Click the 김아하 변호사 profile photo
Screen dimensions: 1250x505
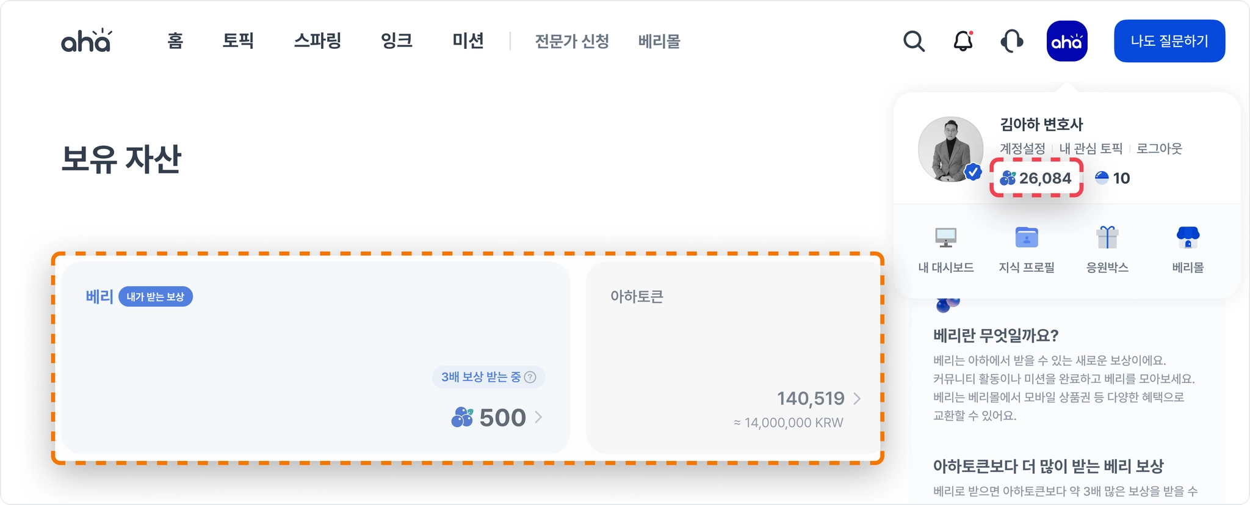[950, 149]
